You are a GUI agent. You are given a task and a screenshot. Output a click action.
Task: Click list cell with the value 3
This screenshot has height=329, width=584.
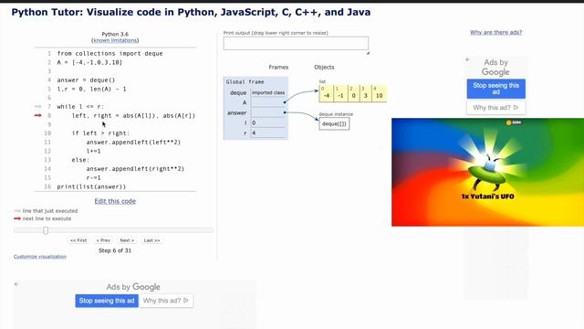pos(366,93)
